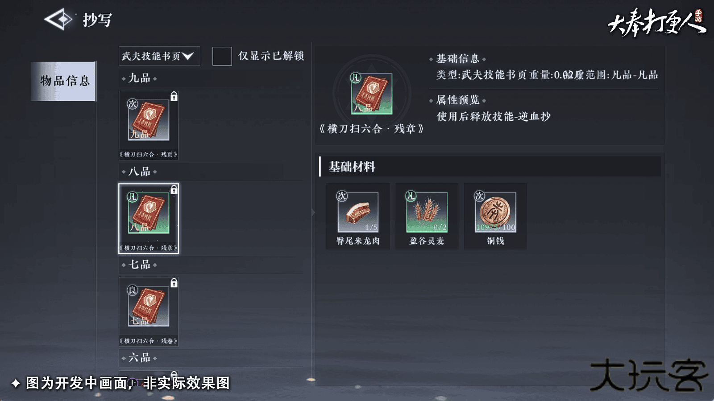This screenshot has height=401, width=714.
Task: Select the 七品 横刀扫六合·残卷 book icon
Action: [x=149, y=306]
